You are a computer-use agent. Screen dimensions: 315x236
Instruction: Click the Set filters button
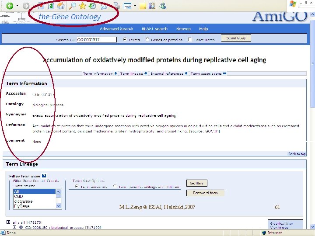(197, 183)
